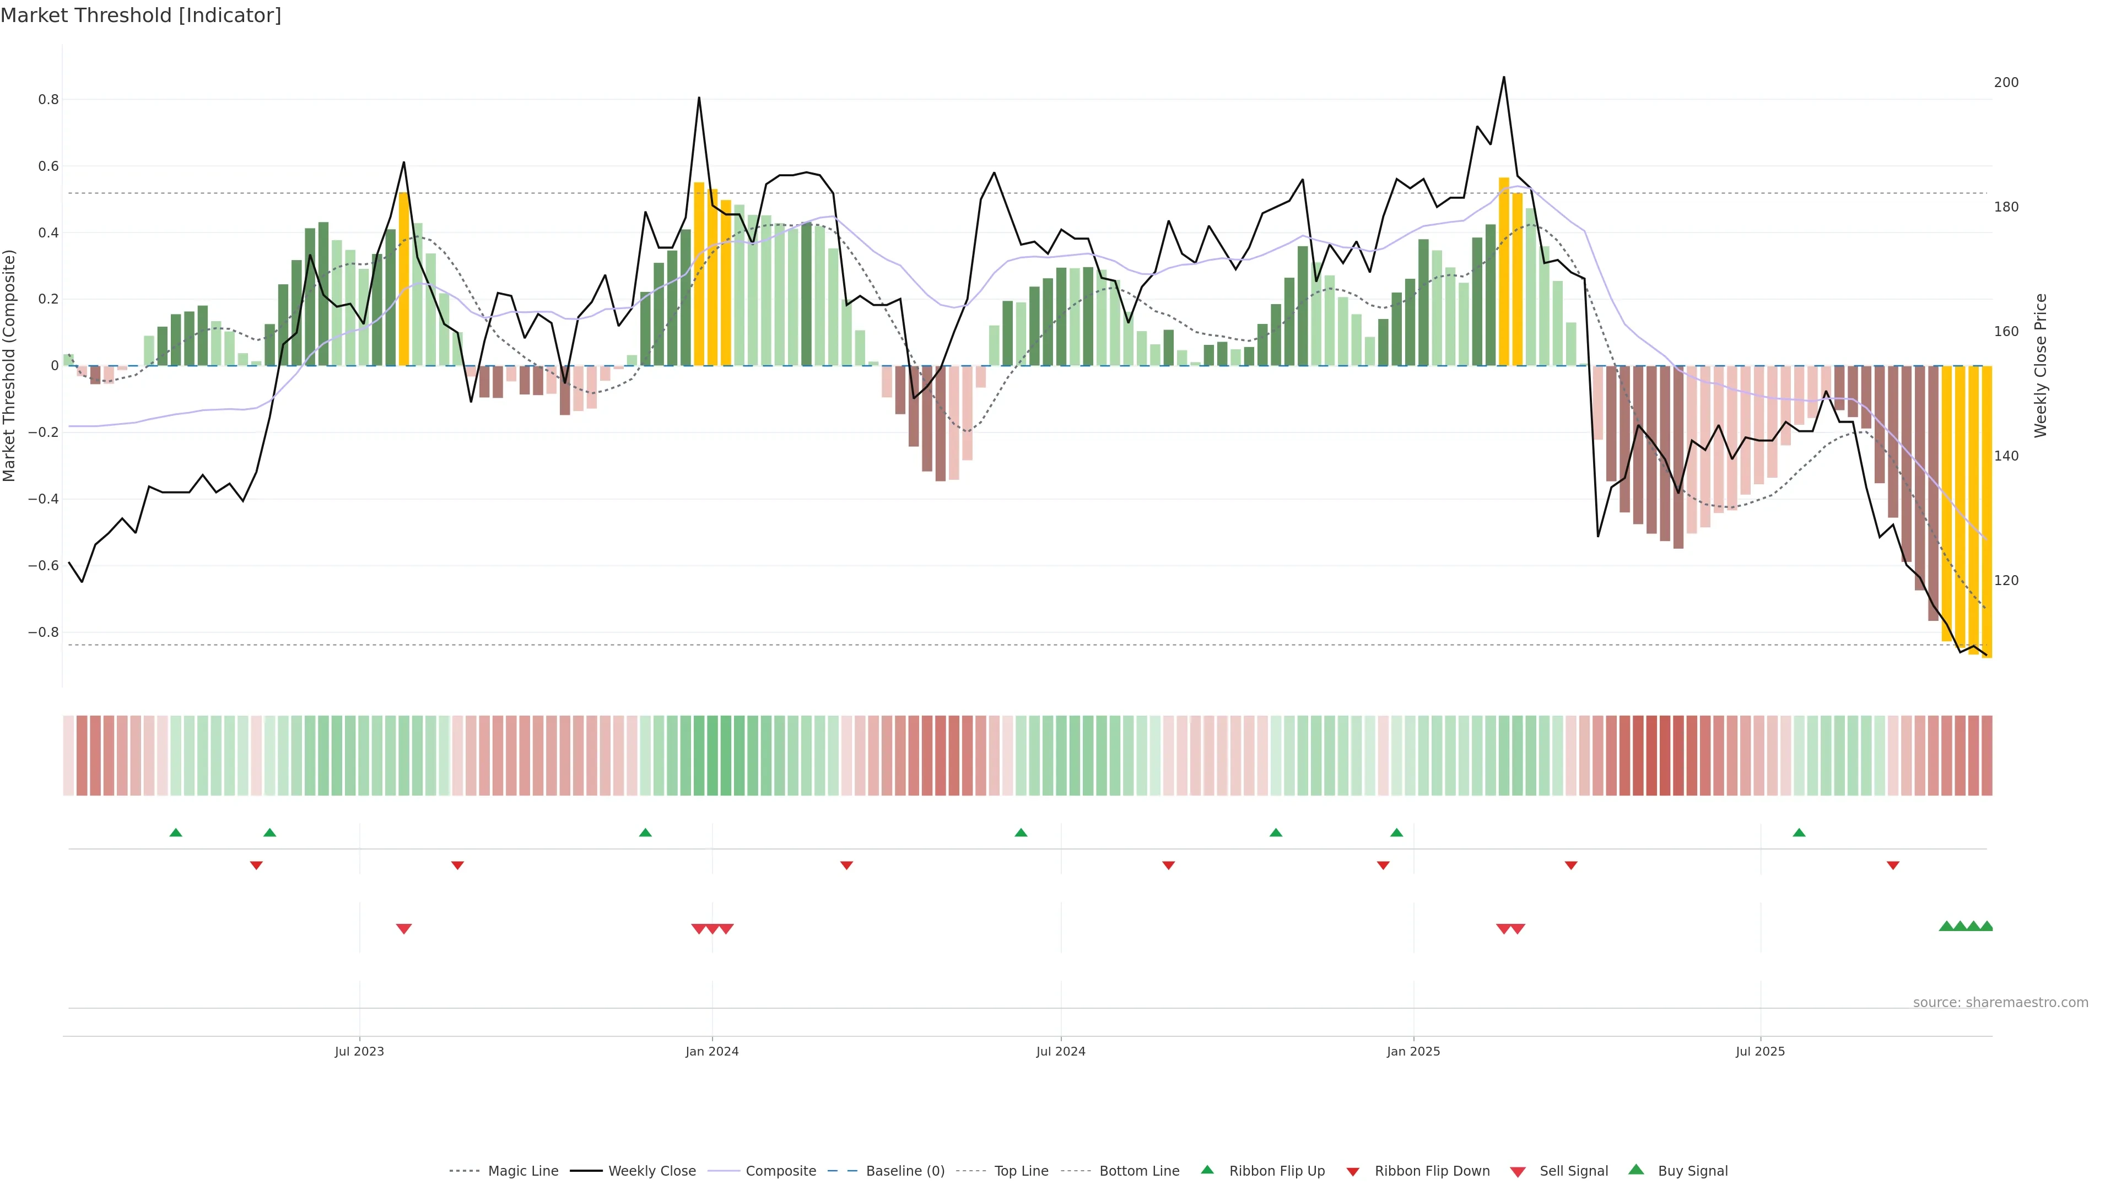
Task: Click the Ribbon Flip Up marker after Jul 2025
Action: (1799, 833)
